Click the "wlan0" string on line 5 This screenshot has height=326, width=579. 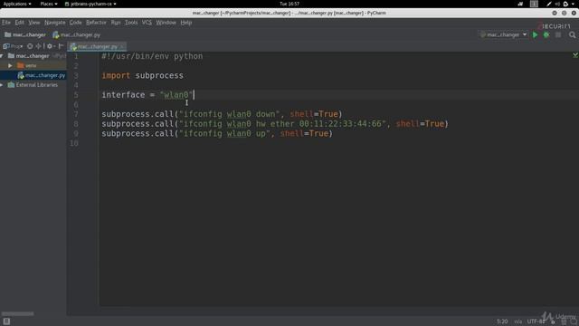coord(176,95)
